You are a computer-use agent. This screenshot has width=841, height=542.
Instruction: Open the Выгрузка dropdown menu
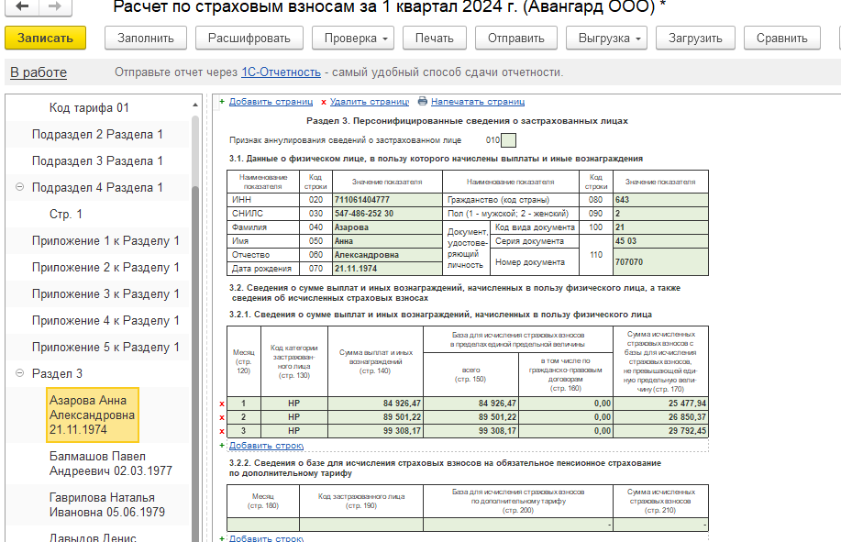(x=606, y=39)
